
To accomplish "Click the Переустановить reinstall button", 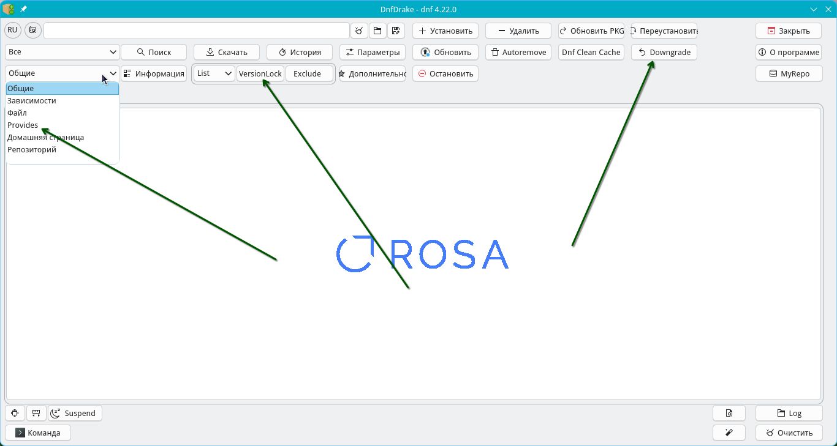I will tap(664, 31).
